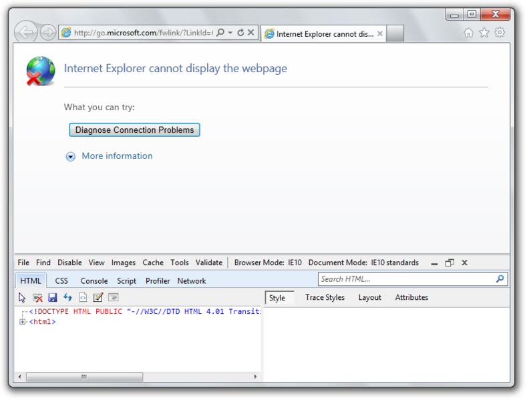Image resolution: width=527 pixels, height=400 pixels.
Task: Open Favorites star icon
Action: [x=484, y=33]
